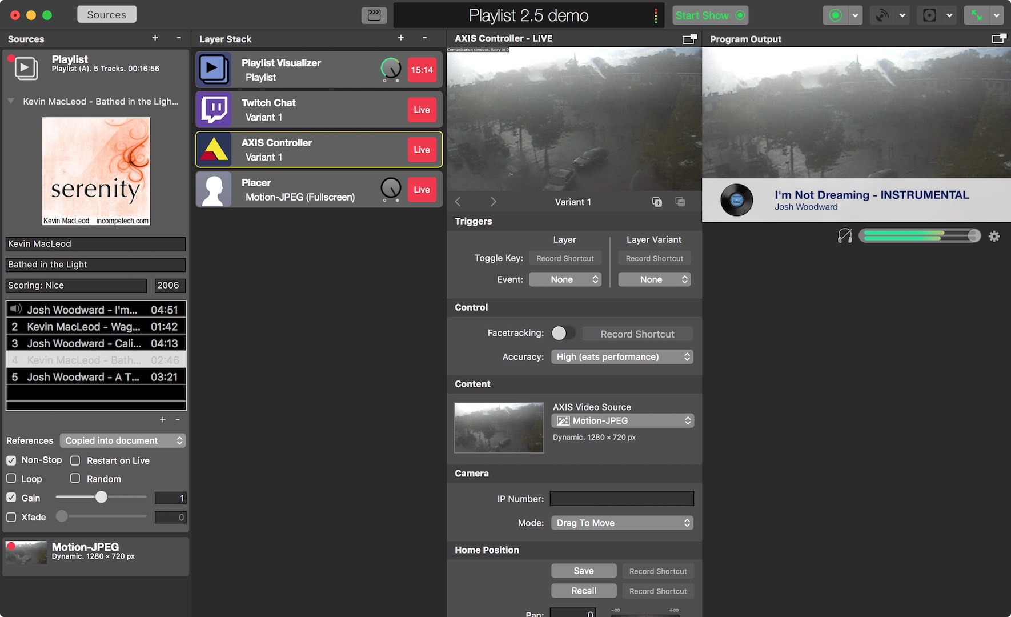Enable the Facetracking switch
This screenshot has height=617, width=1011.
563,333
